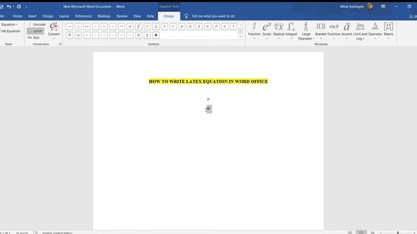This screenshot has height=234, width=417.
Task: Open Ribbon Display Options
Action: 383,6
